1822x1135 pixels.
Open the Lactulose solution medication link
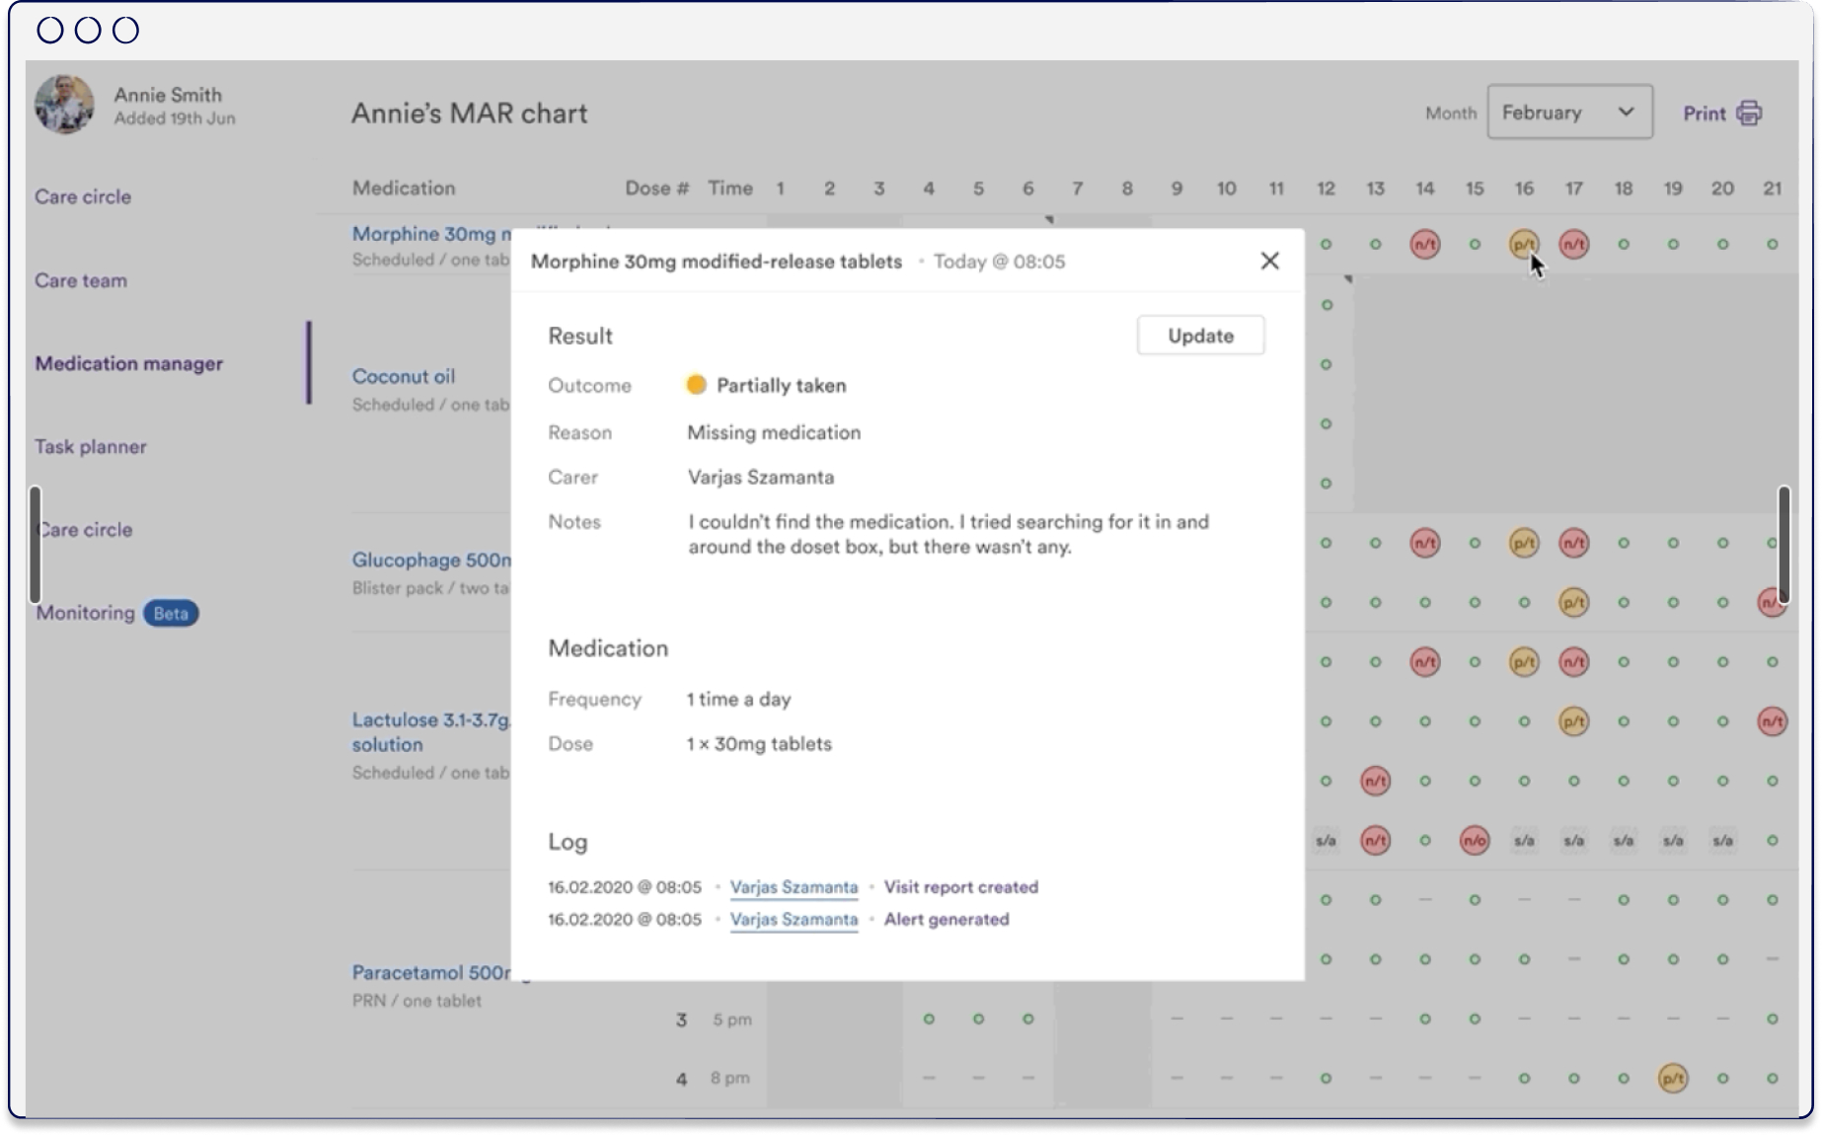pos(431,731)
